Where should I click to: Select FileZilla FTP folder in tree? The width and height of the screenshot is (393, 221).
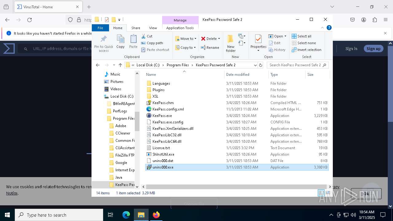click(x=125, y=155)
